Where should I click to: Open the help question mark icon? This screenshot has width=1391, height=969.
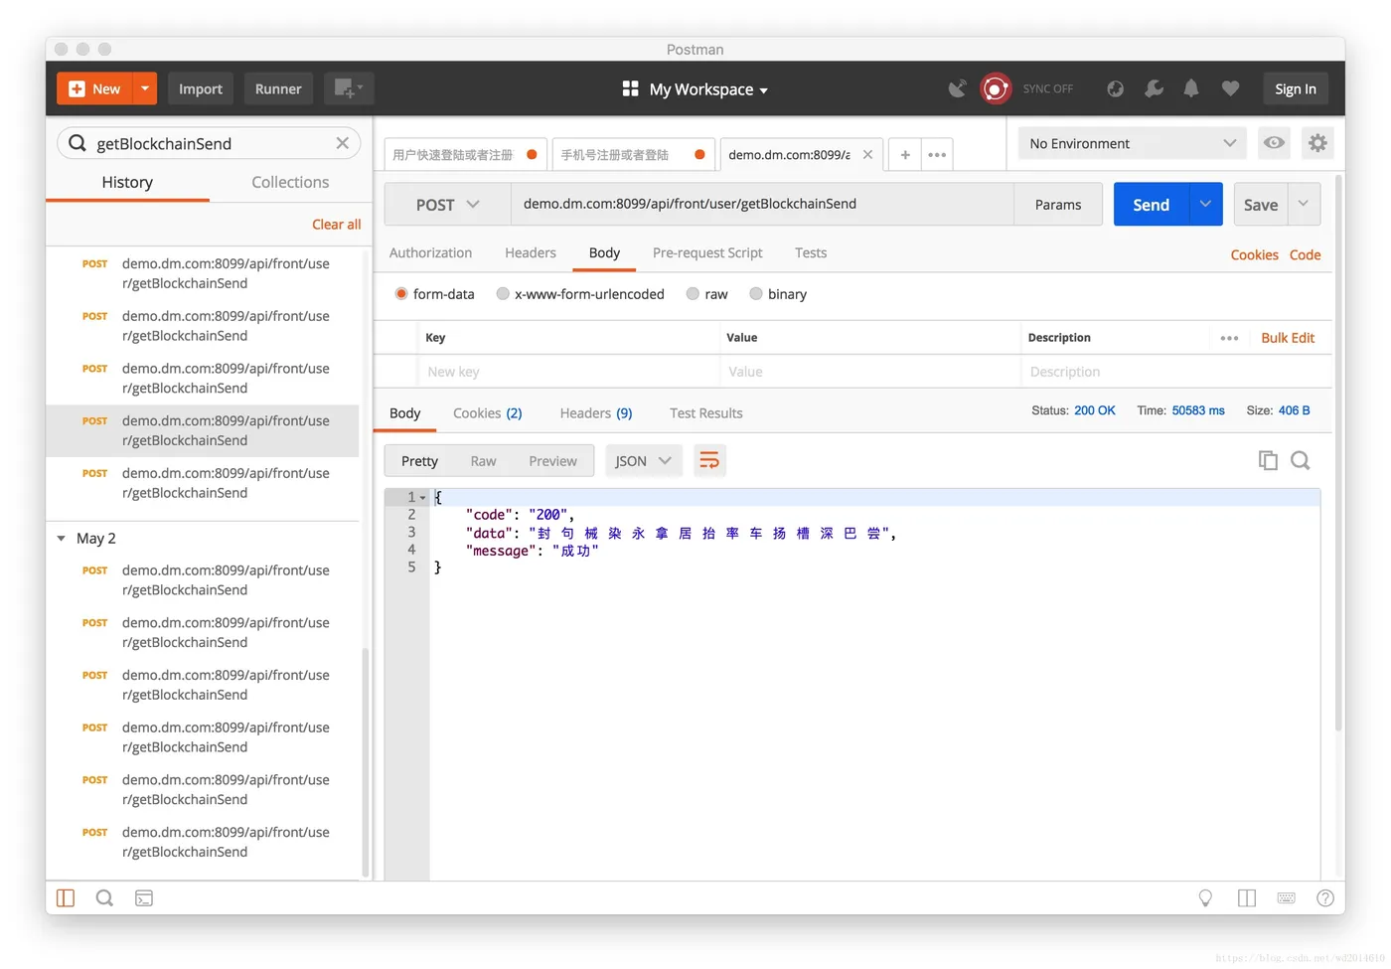pyautogui.click(x=1325, y=898)
